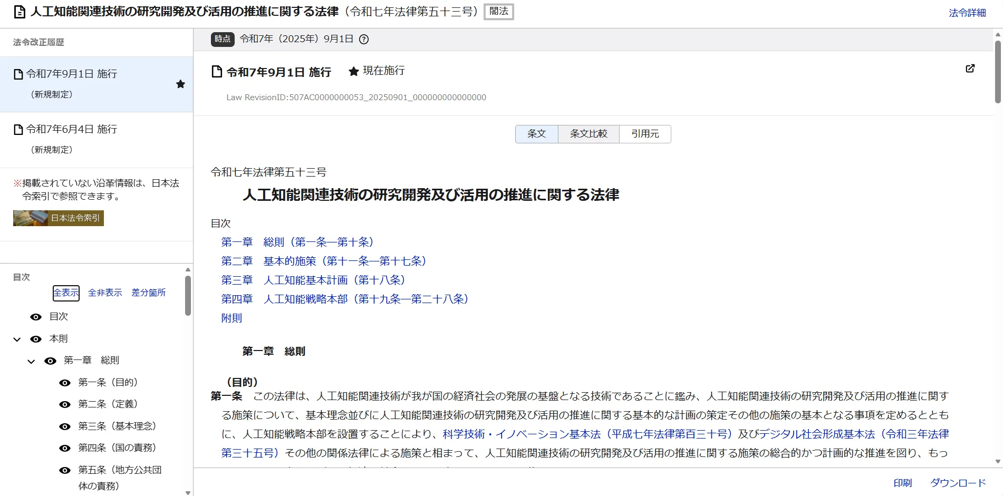1003x496 pixels.
Task: Select 全非表示 in the table of contents
Action: pyautogui.click(x=105, y=293)
